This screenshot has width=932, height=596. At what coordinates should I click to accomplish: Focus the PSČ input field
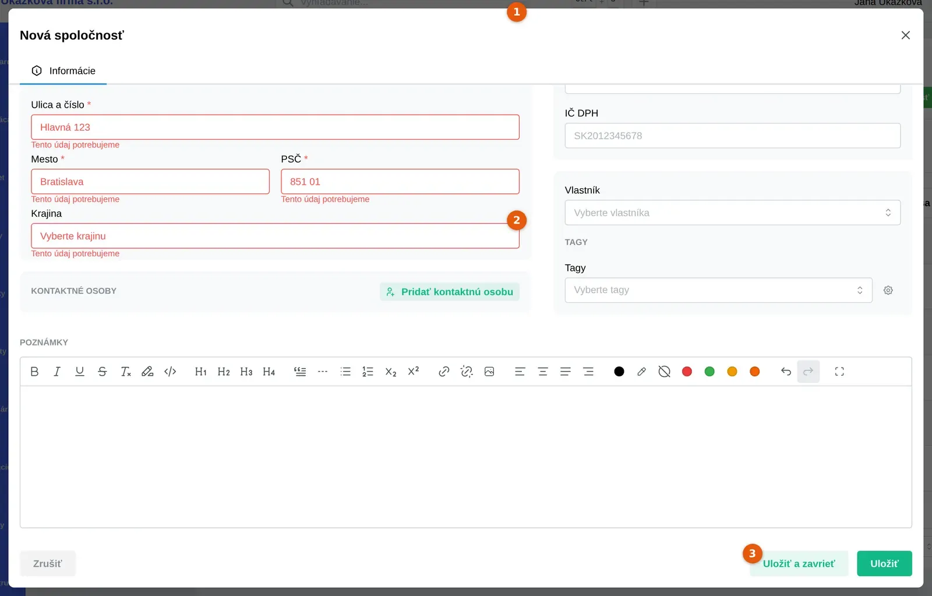[x=400, y=182]
